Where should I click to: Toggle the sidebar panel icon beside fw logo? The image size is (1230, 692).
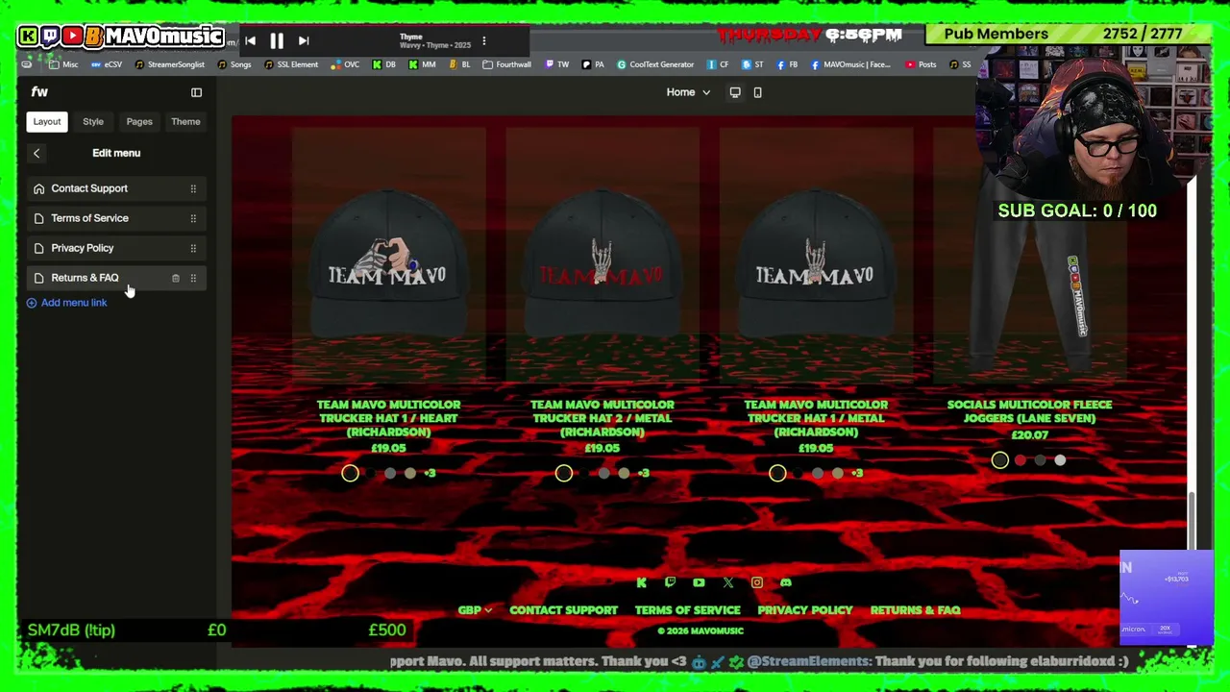196,92
